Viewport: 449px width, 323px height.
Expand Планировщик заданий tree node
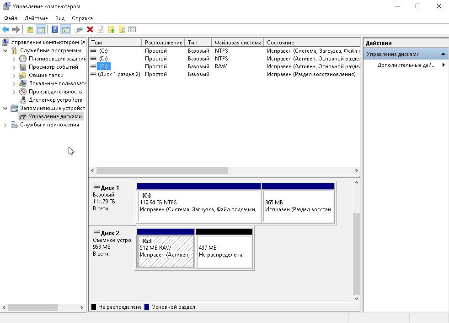(x=14, y=59)
